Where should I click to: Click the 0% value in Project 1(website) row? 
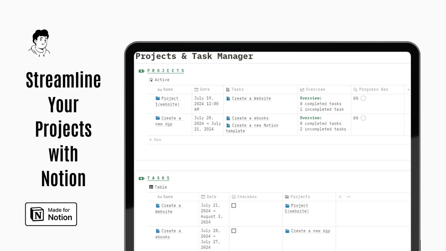pyautogui.click(x=355, y=99)
